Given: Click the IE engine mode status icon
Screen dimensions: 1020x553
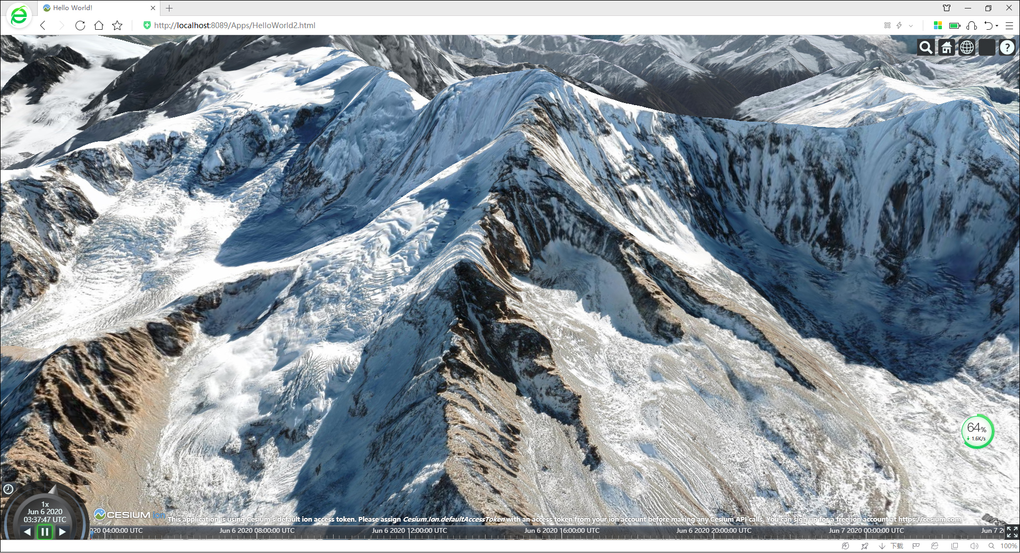Looking at the screenshot, I should pos(934,546).
